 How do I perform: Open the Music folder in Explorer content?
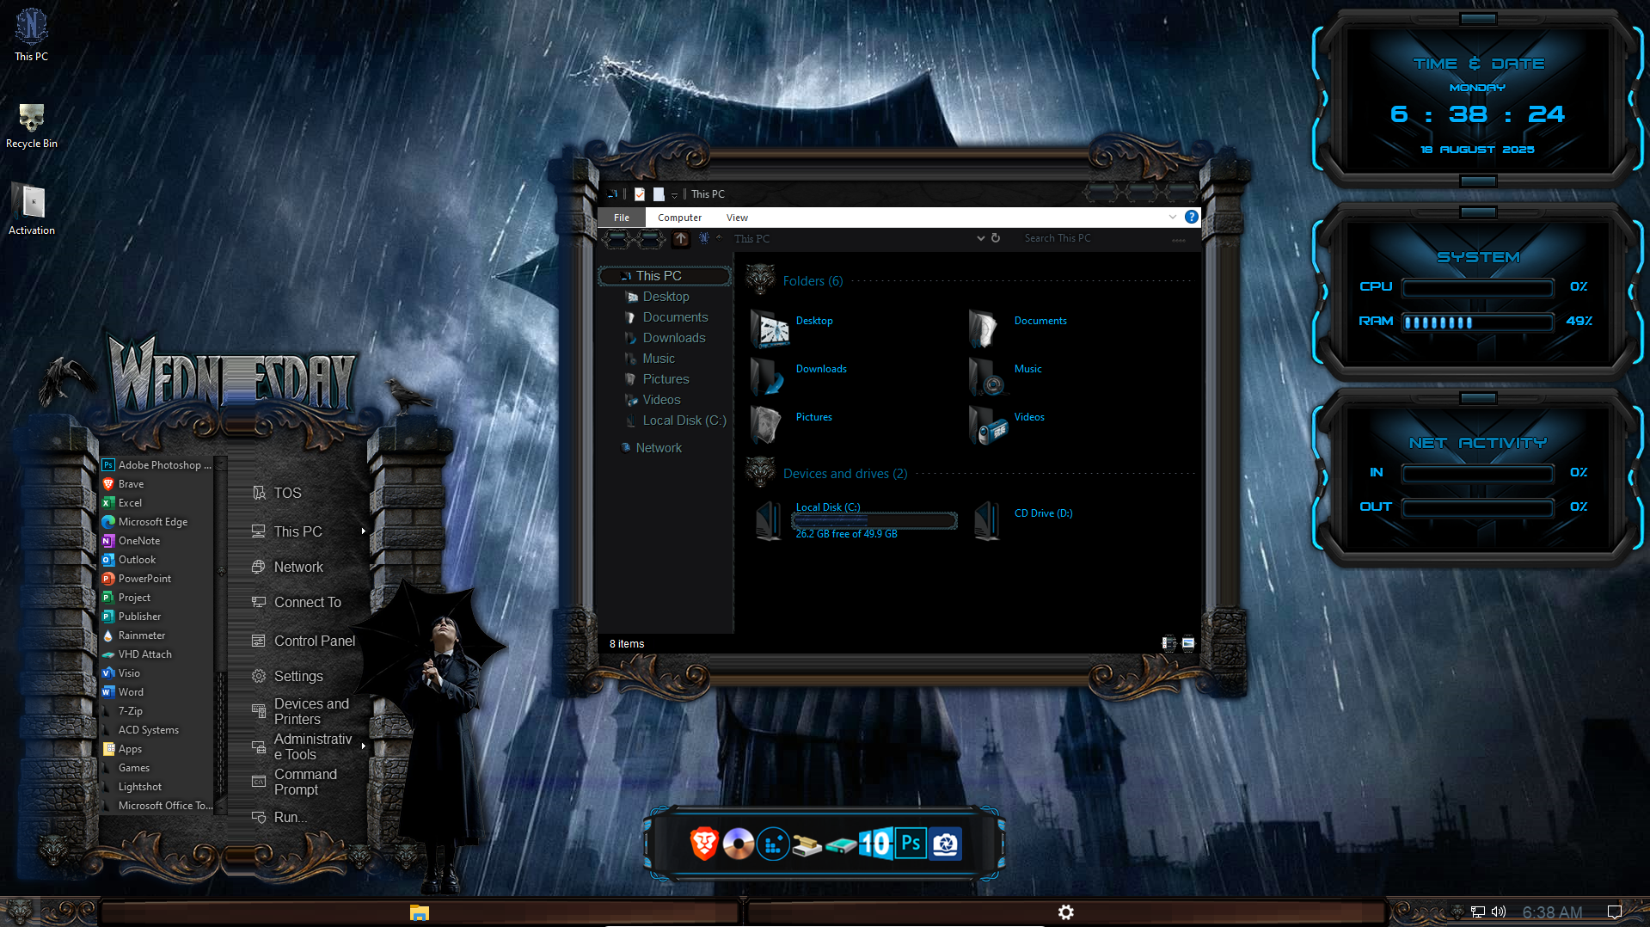(1006, 377)
